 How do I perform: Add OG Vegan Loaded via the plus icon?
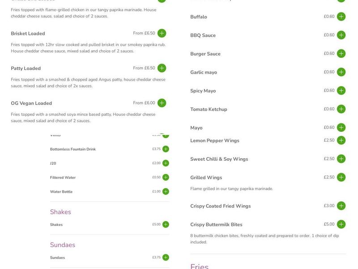[x=162, y=102]
